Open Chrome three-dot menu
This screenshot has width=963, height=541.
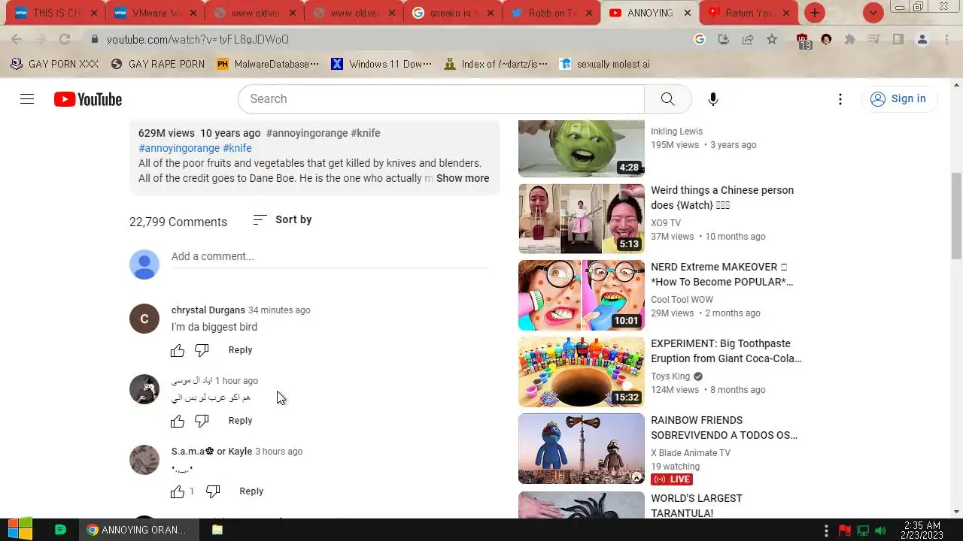pyautogui.click(x=946, y=39)
